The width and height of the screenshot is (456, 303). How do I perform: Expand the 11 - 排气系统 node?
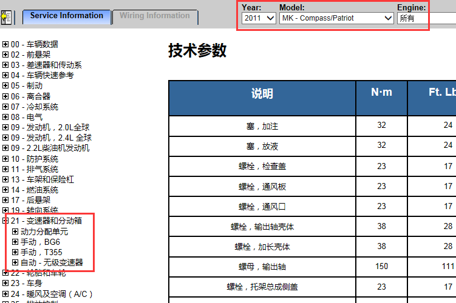click(5, 169)
